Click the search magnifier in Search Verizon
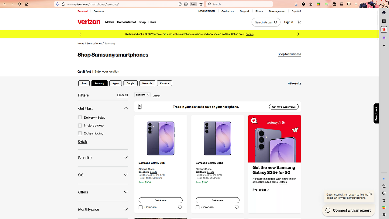Screen dimensions: 389x219 click(276, 22)
